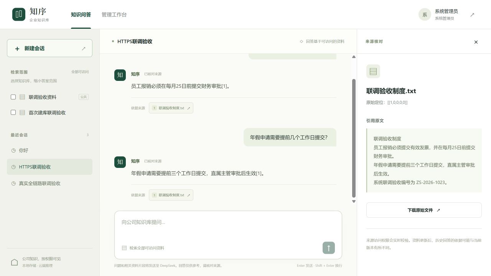Click the 全部可访问 label in 检索范围
Screen dimensions: 491x276
[80, 72]
